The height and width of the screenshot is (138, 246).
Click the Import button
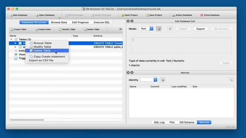183,29
